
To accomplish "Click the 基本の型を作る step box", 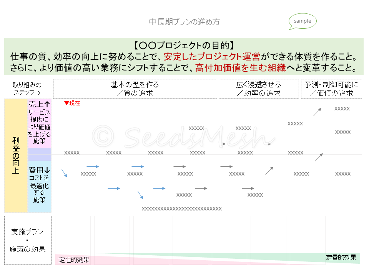I will click(135, 89).
